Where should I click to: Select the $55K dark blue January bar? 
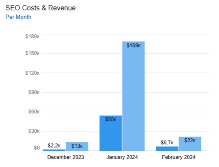111,133
